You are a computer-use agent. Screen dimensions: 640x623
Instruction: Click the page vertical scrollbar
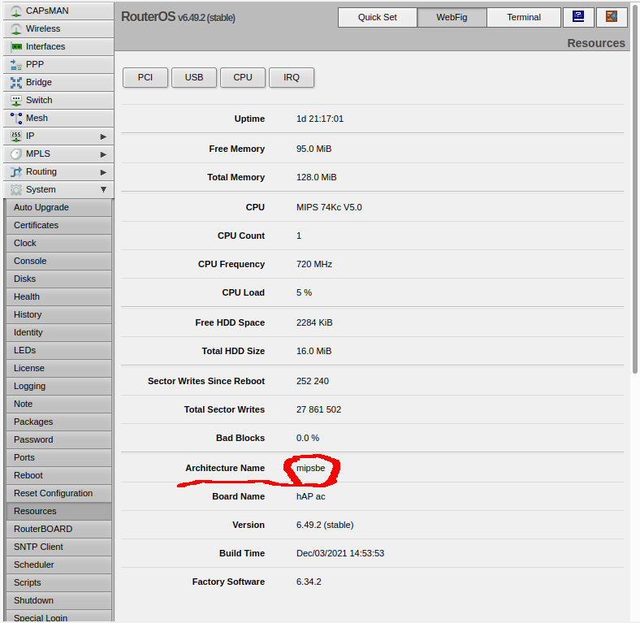click(635, 188)
